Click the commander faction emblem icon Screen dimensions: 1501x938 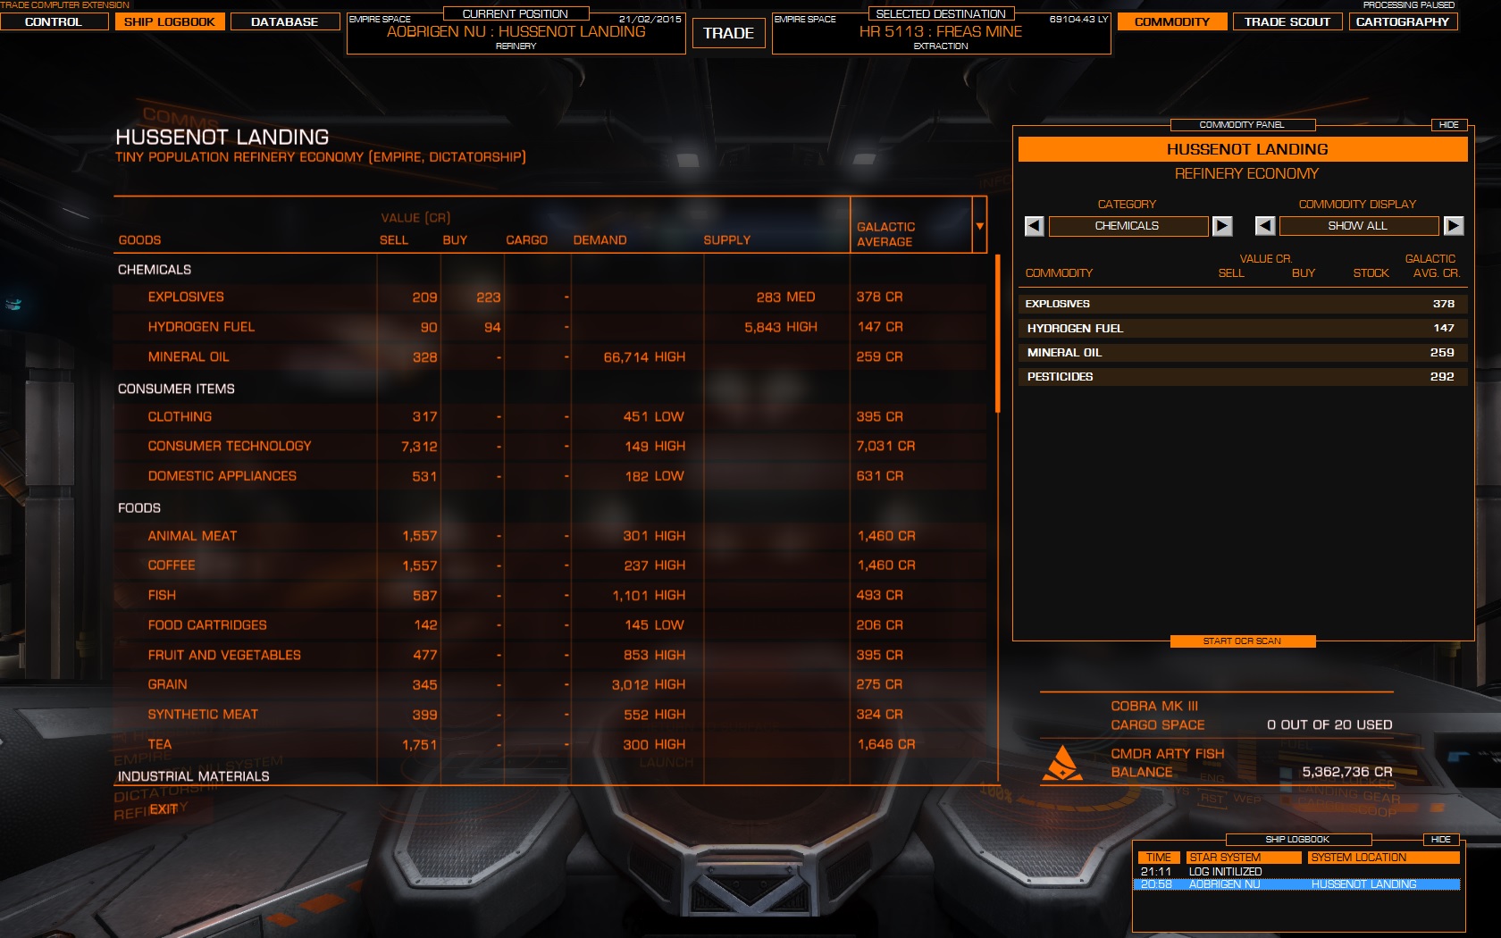coord(1062,763)
